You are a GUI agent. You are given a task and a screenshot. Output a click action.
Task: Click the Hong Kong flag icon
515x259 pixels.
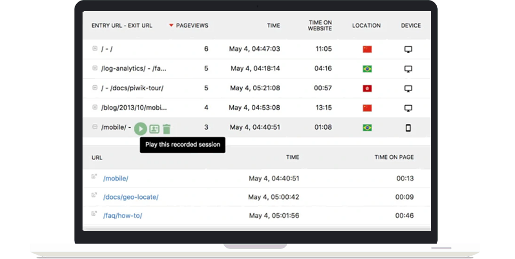pos(367,88)
